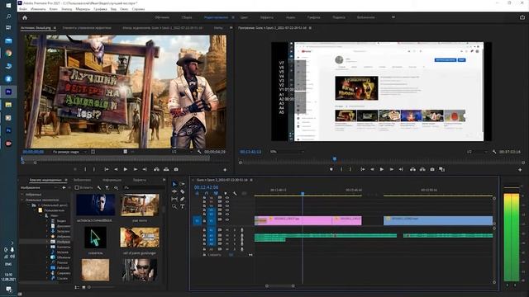Collapse the Локальные накопители tree node
This screenshot has height=297, width=529.
[22, 200]
